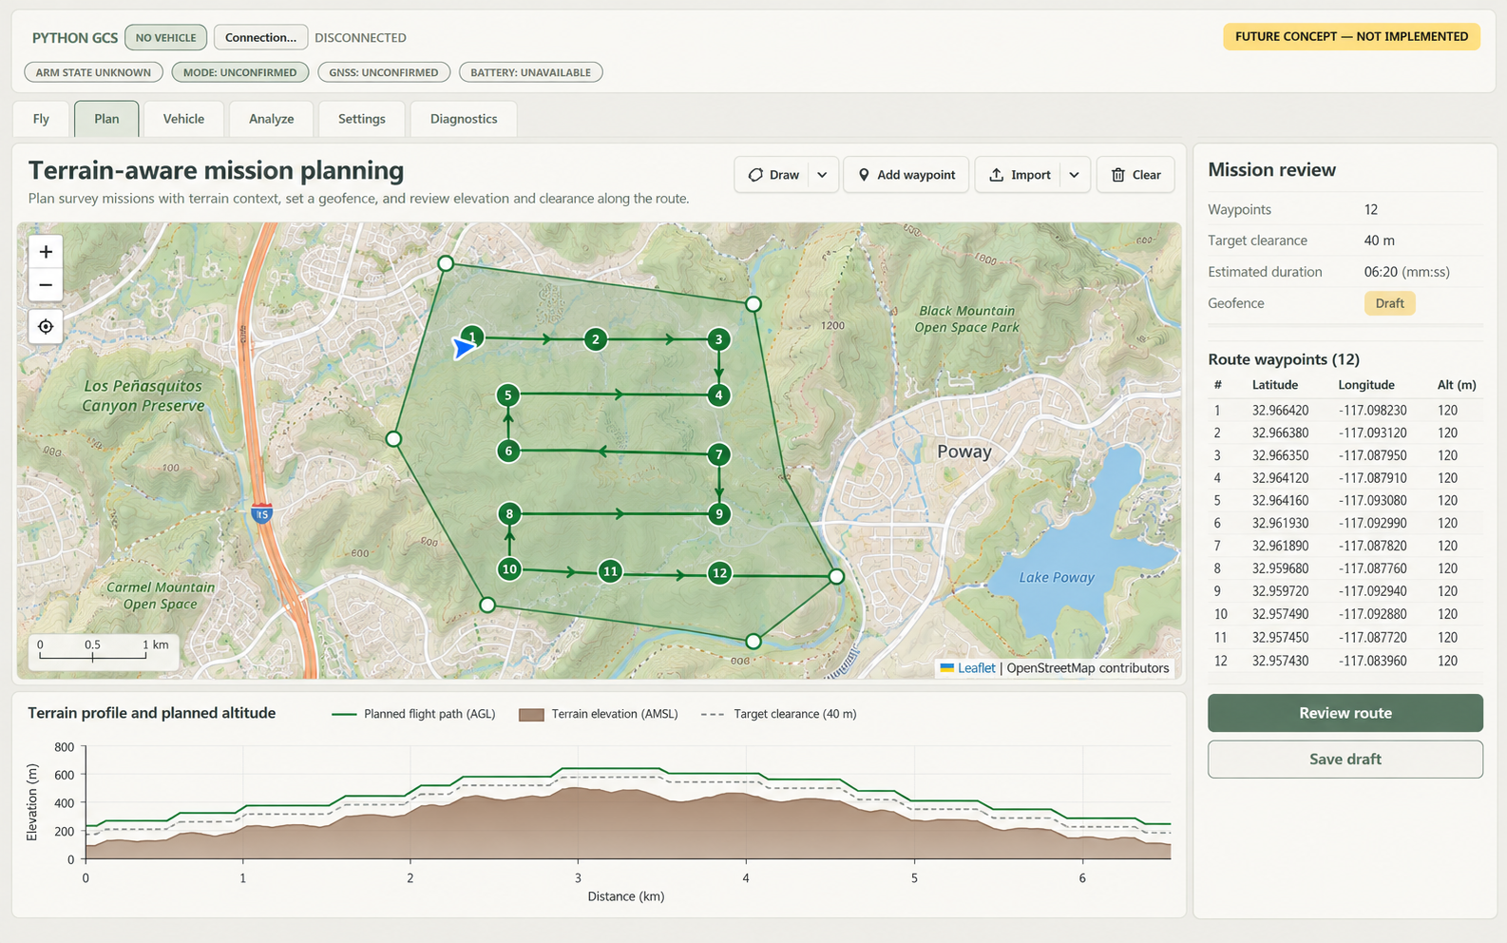The image size is (1507, 943).
Task: Select waypoint 8 marker on the map
Action: point(509,514)
